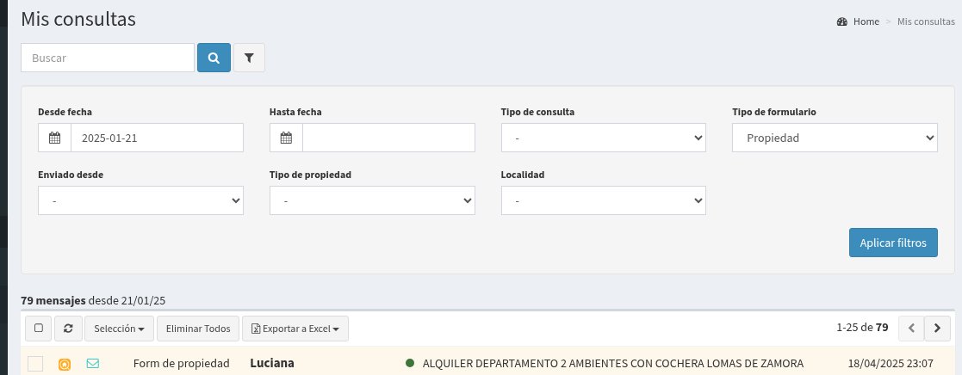This screenshot has height=375, width=962.
Task: Expand the Localidad dropdown
Action: [x=603, y=200]
